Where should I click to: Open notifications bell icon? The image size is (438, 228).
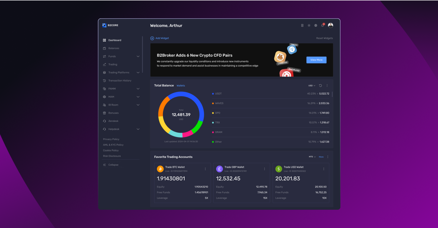(323, 25)
